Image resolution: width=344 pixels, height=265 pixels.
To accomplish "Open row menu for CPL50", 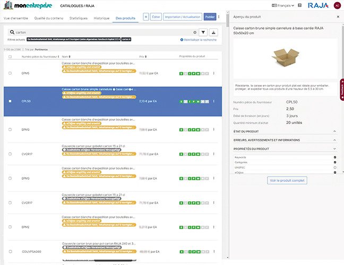I will pyautogui.click(x=214, y=101).
